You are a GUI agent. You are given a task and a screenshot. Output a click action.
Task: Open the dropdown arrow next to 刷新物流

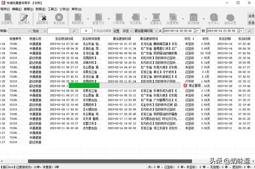click(88, 19)
